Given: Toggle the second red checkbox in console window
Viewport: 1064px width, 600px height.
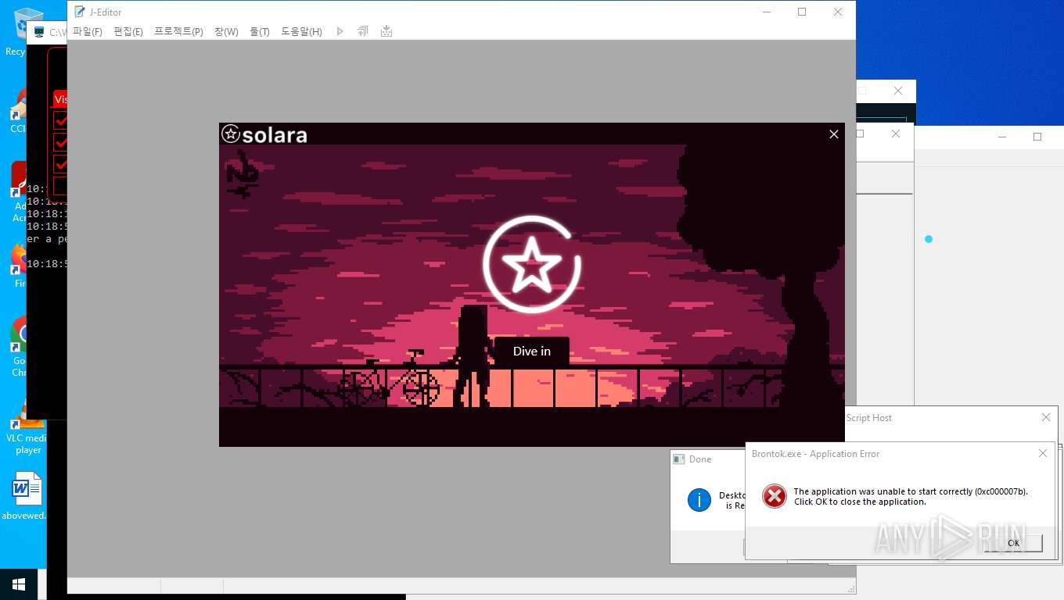Looking at the screenshot, I should [62, 141].
